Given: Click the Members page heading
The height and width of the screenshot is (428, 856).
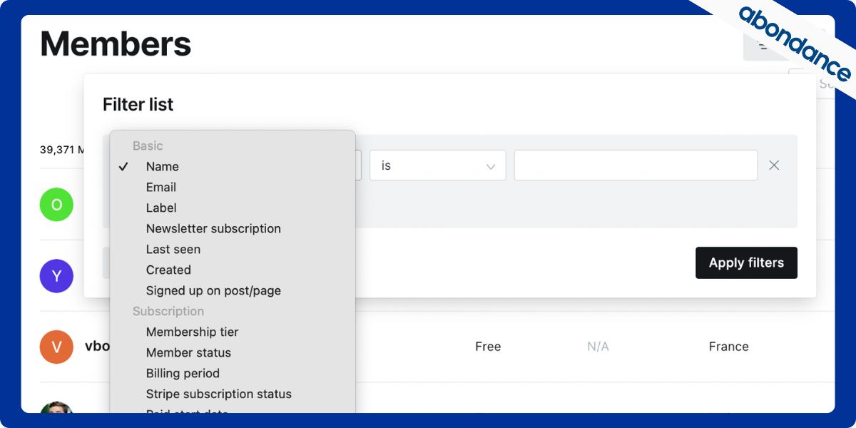Looking at the screenshot, I should click(116, 44).
